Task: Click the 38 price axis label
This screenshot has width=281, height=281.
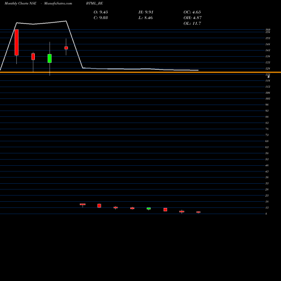Action: point(267,177)
